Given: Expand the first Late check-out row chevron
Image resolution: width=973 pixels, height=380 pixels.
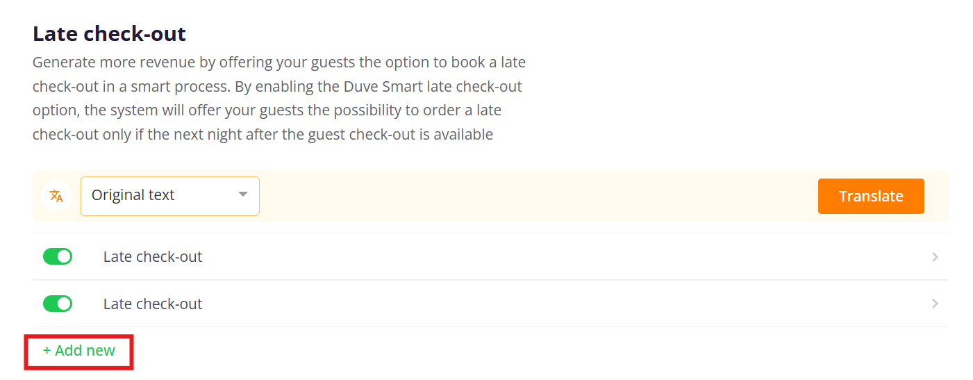Looking at the screenshot, I should [x=935, y=257].
